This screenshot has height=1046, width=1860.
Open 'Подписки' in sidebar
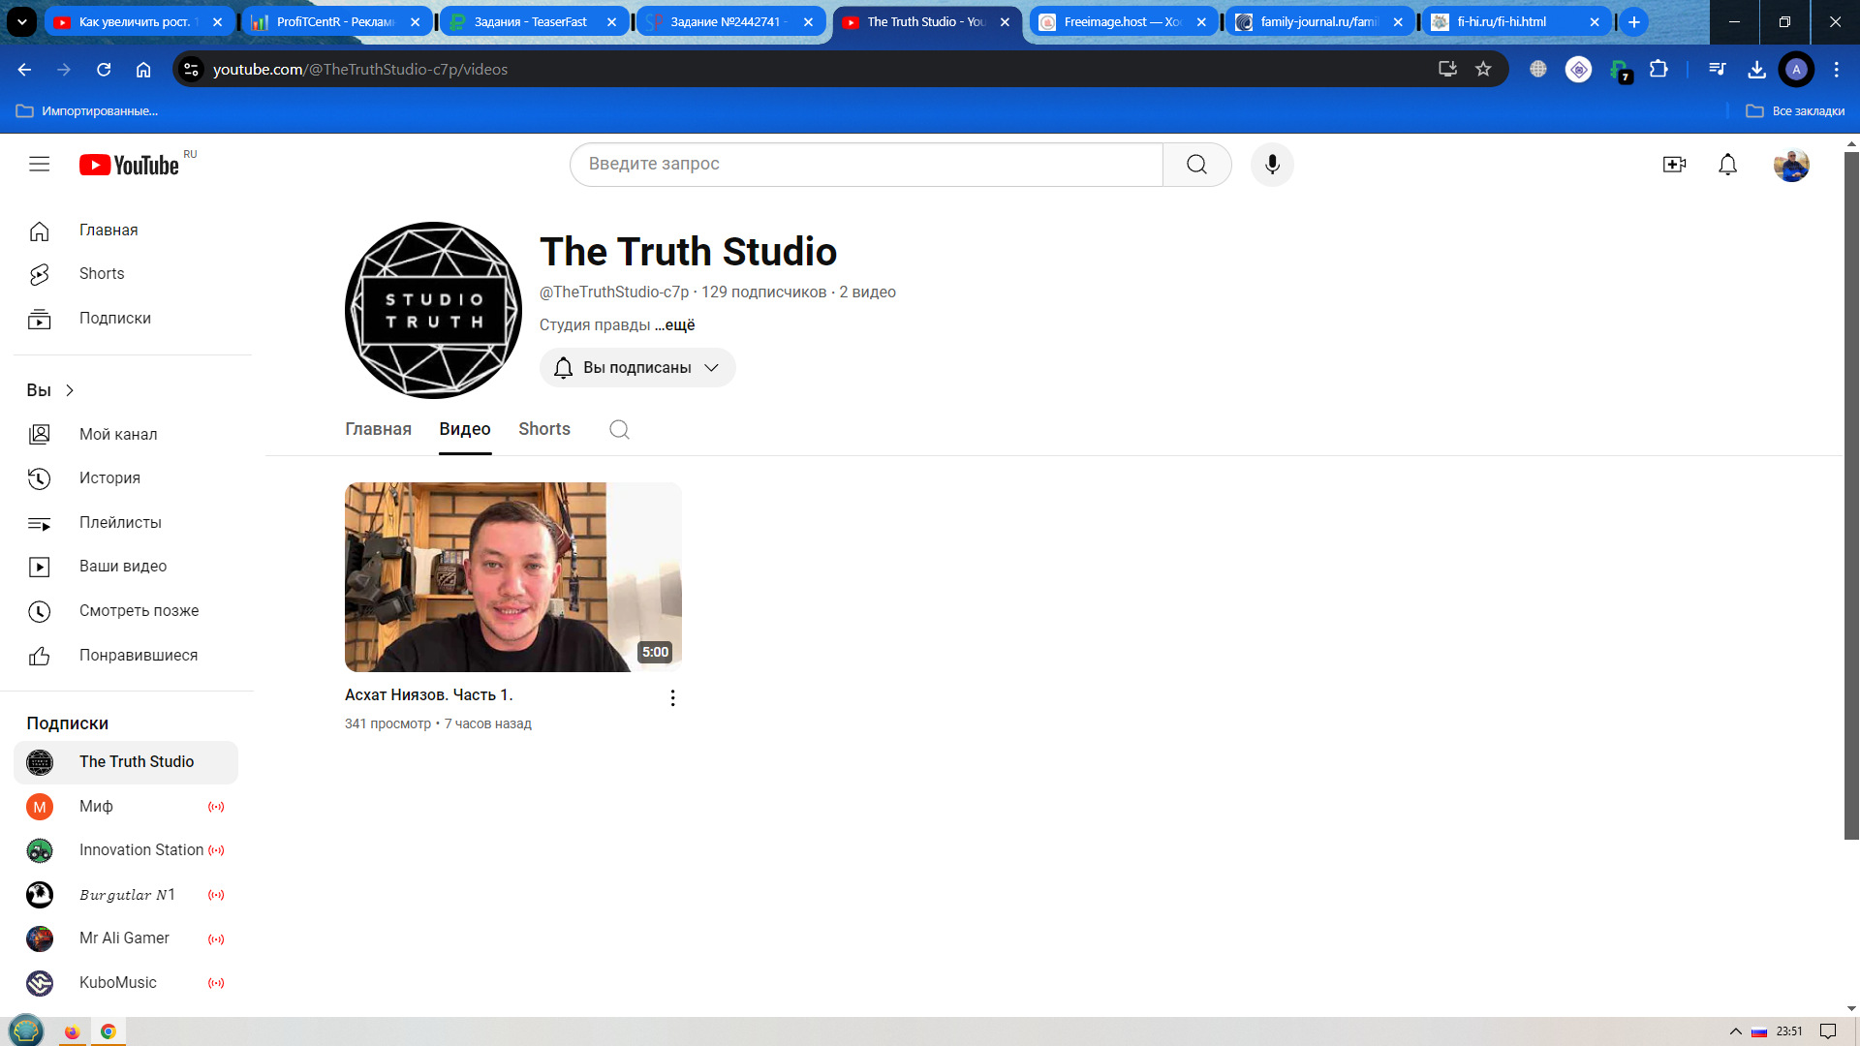(126, 319)
